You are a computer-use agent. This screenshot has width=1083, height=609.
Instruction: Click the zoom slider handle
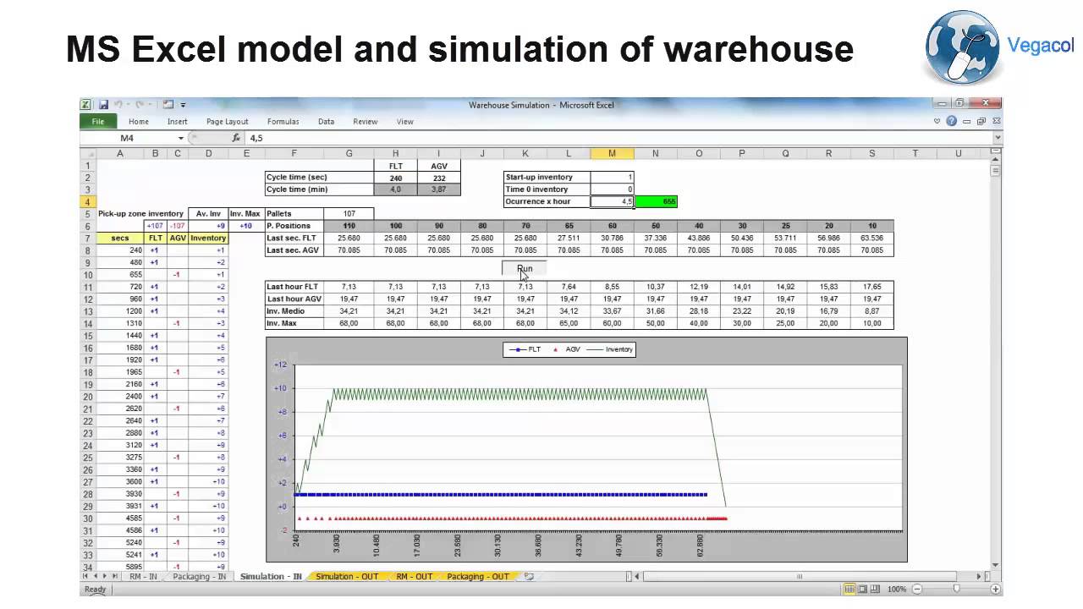pos(956,589)
